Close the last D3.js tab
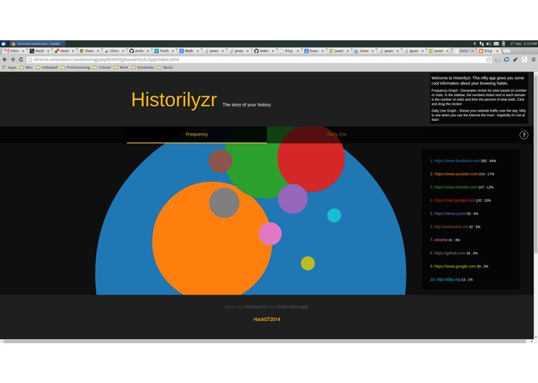 pyautogui.click(x=497, y=51)
